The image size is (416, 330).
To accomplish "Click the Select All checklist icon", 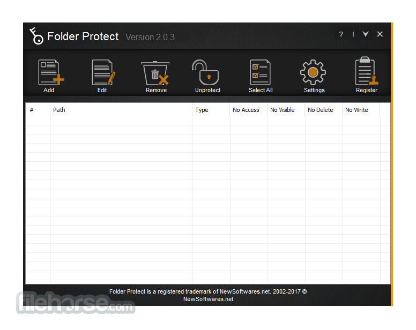I will tap(260, 72).
